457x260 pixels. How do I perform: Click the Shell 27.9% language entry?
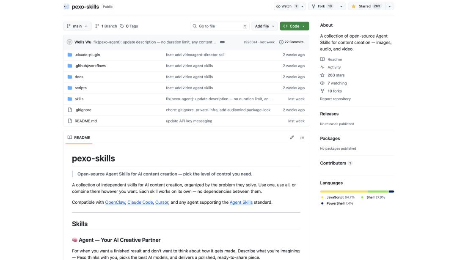[373, 197]
